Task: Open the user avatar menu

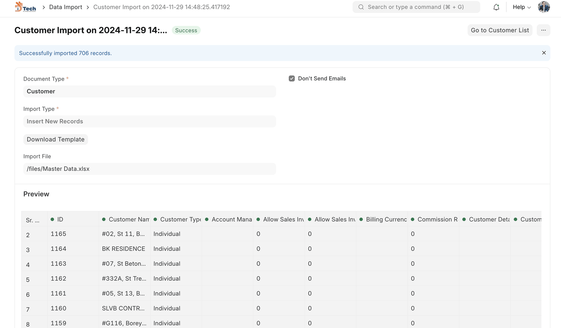Action: click(x=544, y=7)
